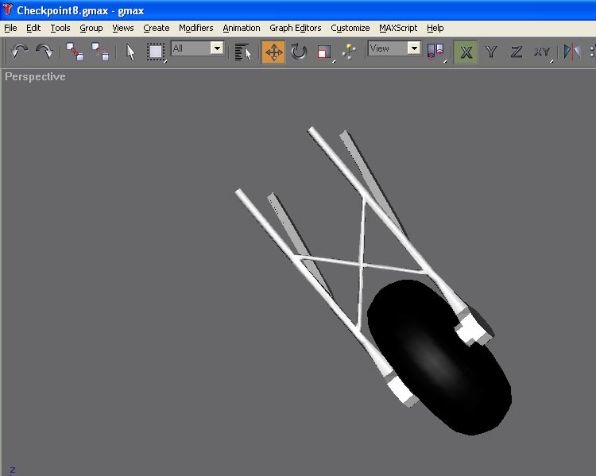Activate the Select and Move tool
The image size is (596, 476).
point(273,52)
